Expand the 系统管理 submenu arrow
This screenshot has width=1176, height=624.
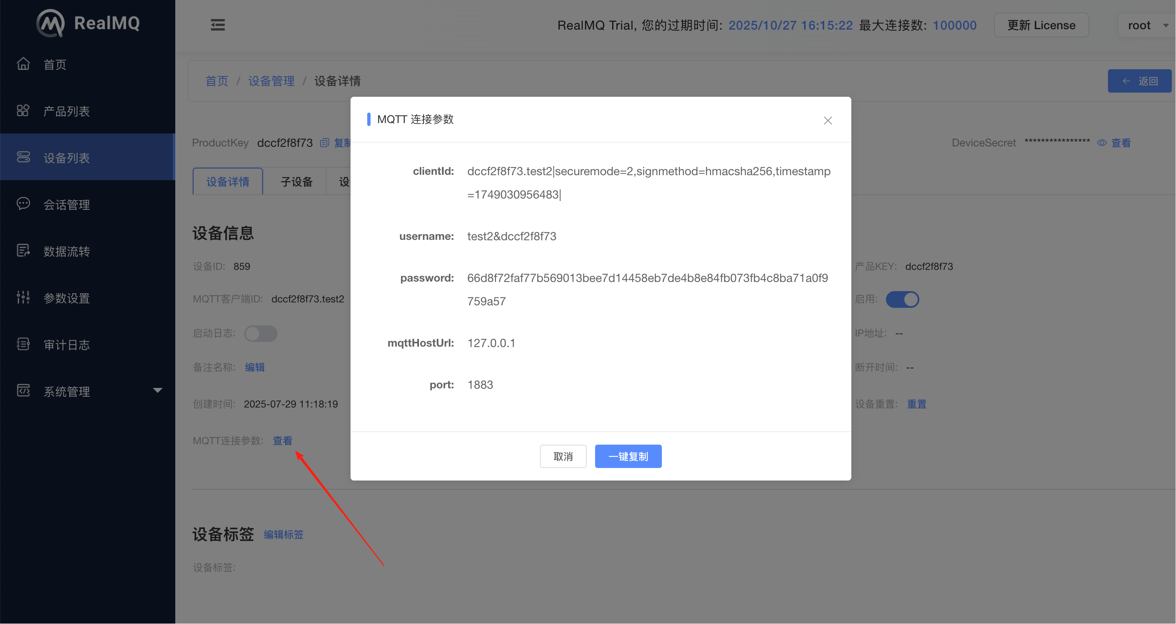point(157,390)
